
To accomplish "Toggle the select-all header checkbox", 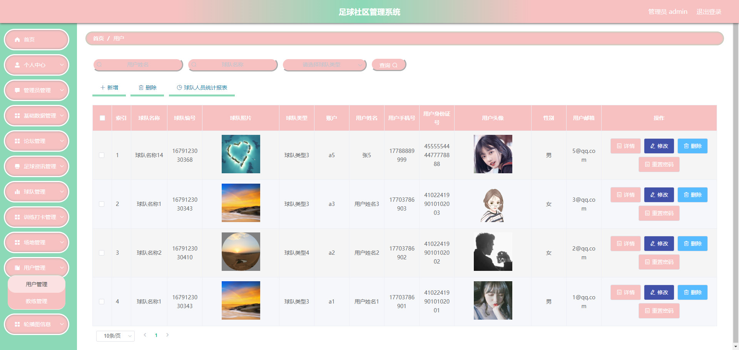I will click(102, 118).
